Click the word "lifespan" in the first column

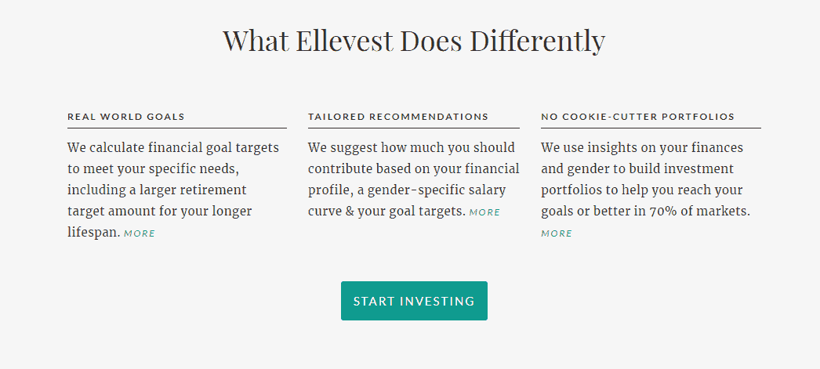pyautogui.click(x=93, y=233)
